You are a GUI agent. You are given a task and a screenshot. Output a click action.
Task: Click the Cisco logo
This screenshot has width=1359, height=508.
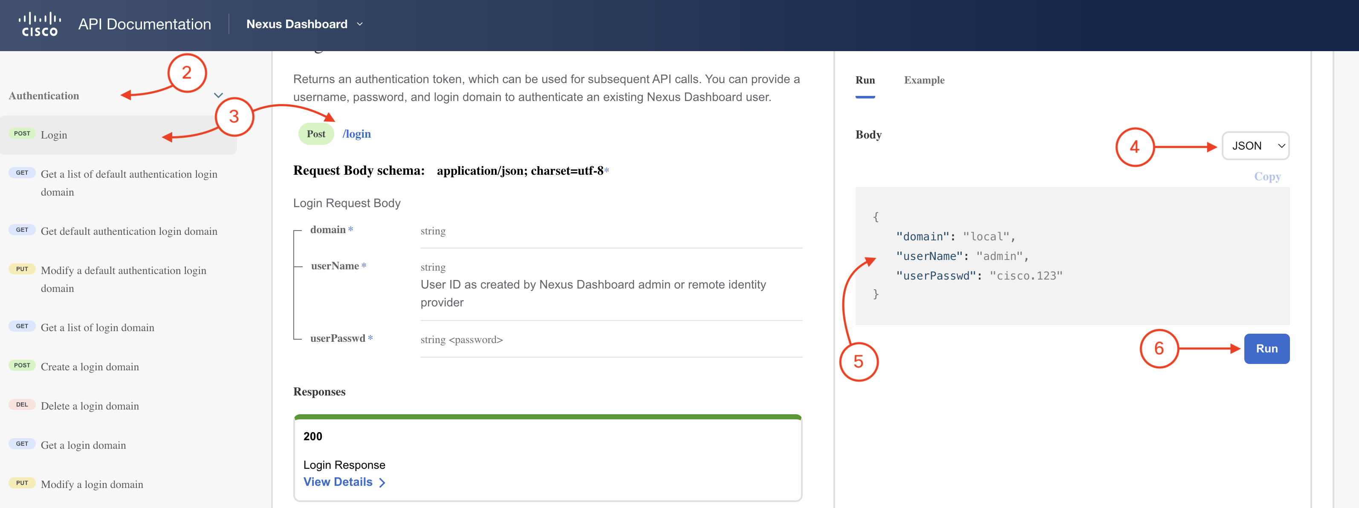(40, 24)
